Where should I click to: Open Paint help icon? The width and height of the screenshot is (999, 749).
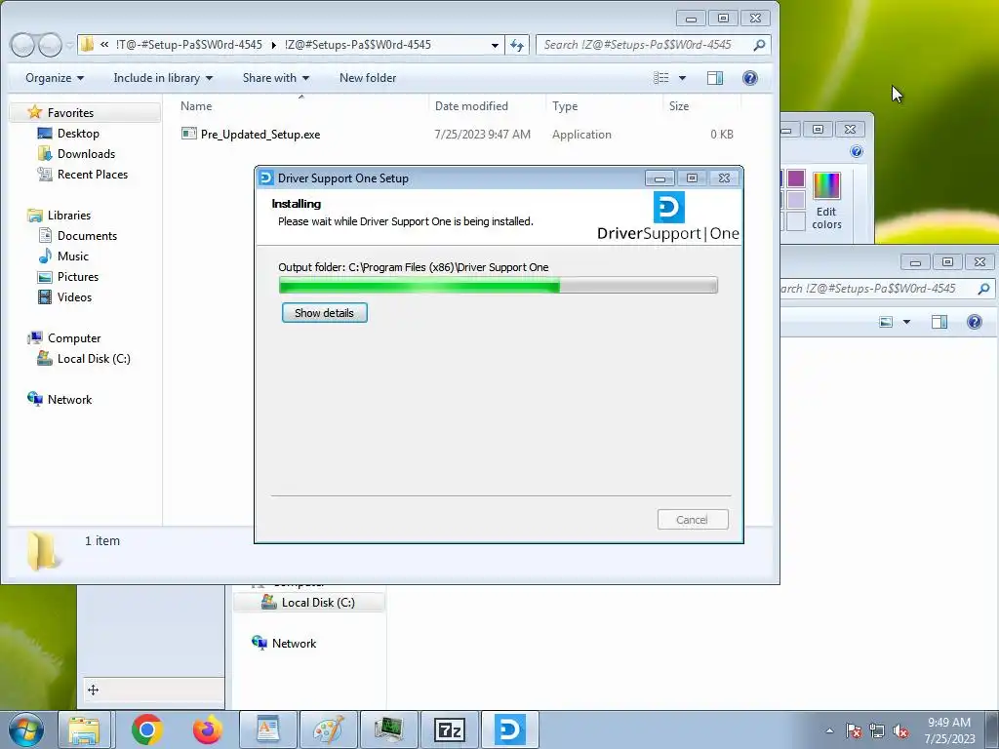[857, 151]
